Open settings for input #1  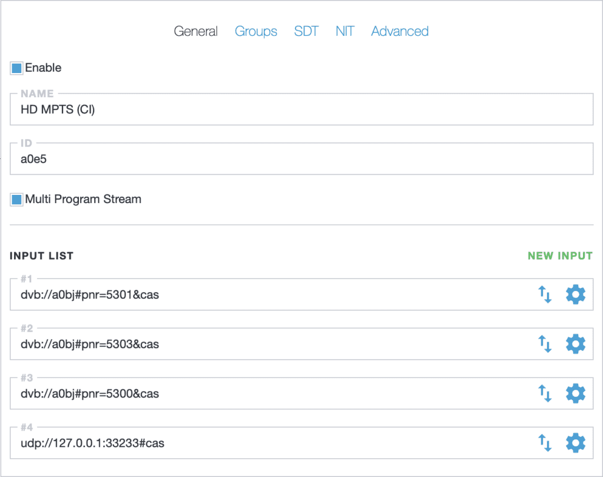click(x=575, y=294)
